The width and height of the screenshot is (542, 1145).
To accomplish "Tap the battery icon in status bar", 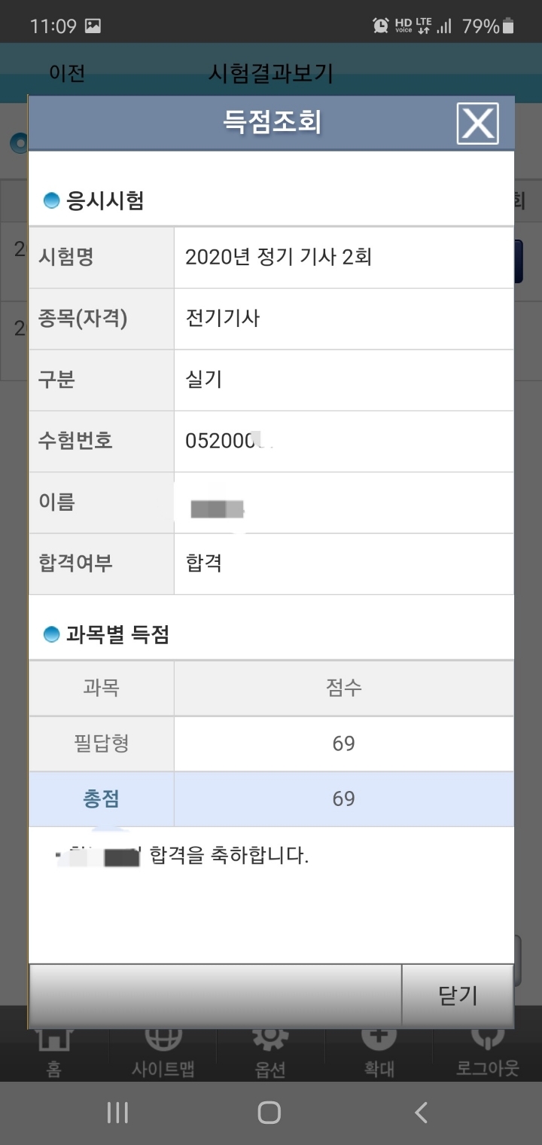I will (x=509, y=26).
